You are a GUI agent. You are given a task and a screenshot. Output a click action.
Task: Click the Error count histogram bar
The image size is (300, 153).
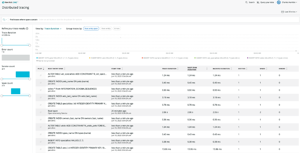coord(16,58)
